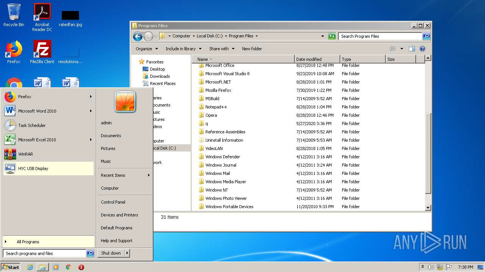Click the Action Center flag icon
Image resolution: width=485 pixels, height=272 pixels.
tap(449, 267)
